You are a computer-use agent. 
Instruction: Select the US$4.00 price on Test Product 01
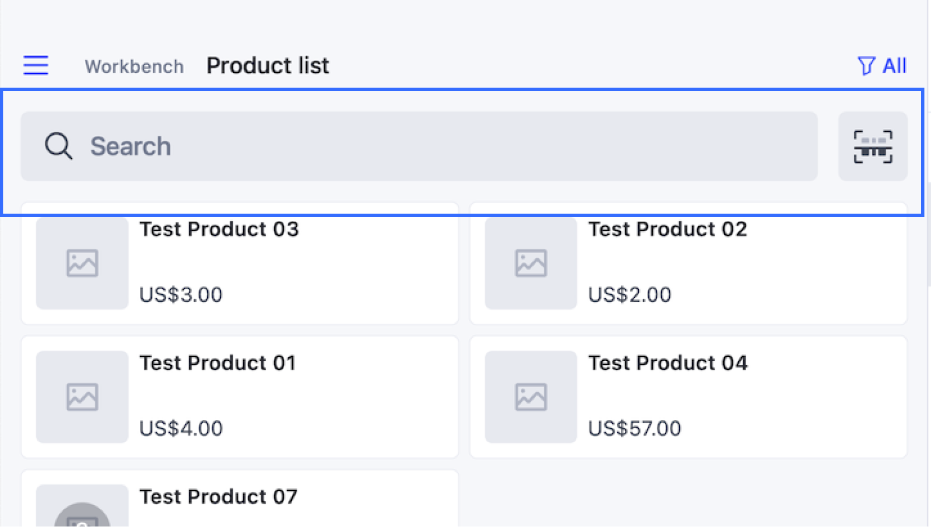pyautogui.click(x=181, y=428)
